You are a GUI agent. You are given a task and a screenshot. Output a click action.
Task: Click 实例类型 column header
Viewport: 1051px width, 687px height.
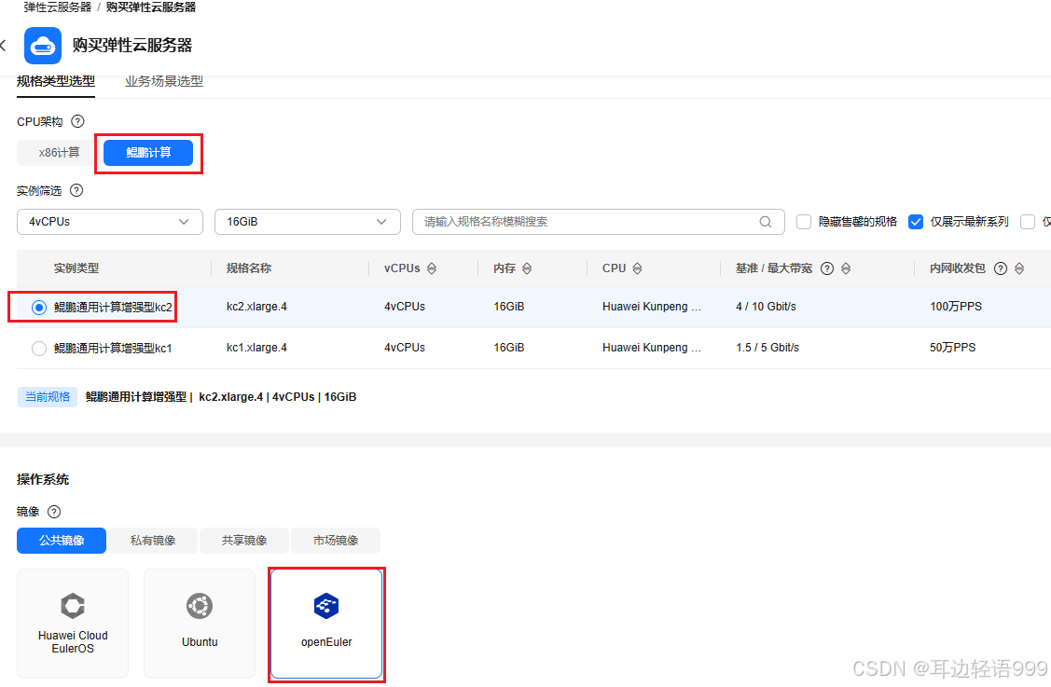pos(76,268)
